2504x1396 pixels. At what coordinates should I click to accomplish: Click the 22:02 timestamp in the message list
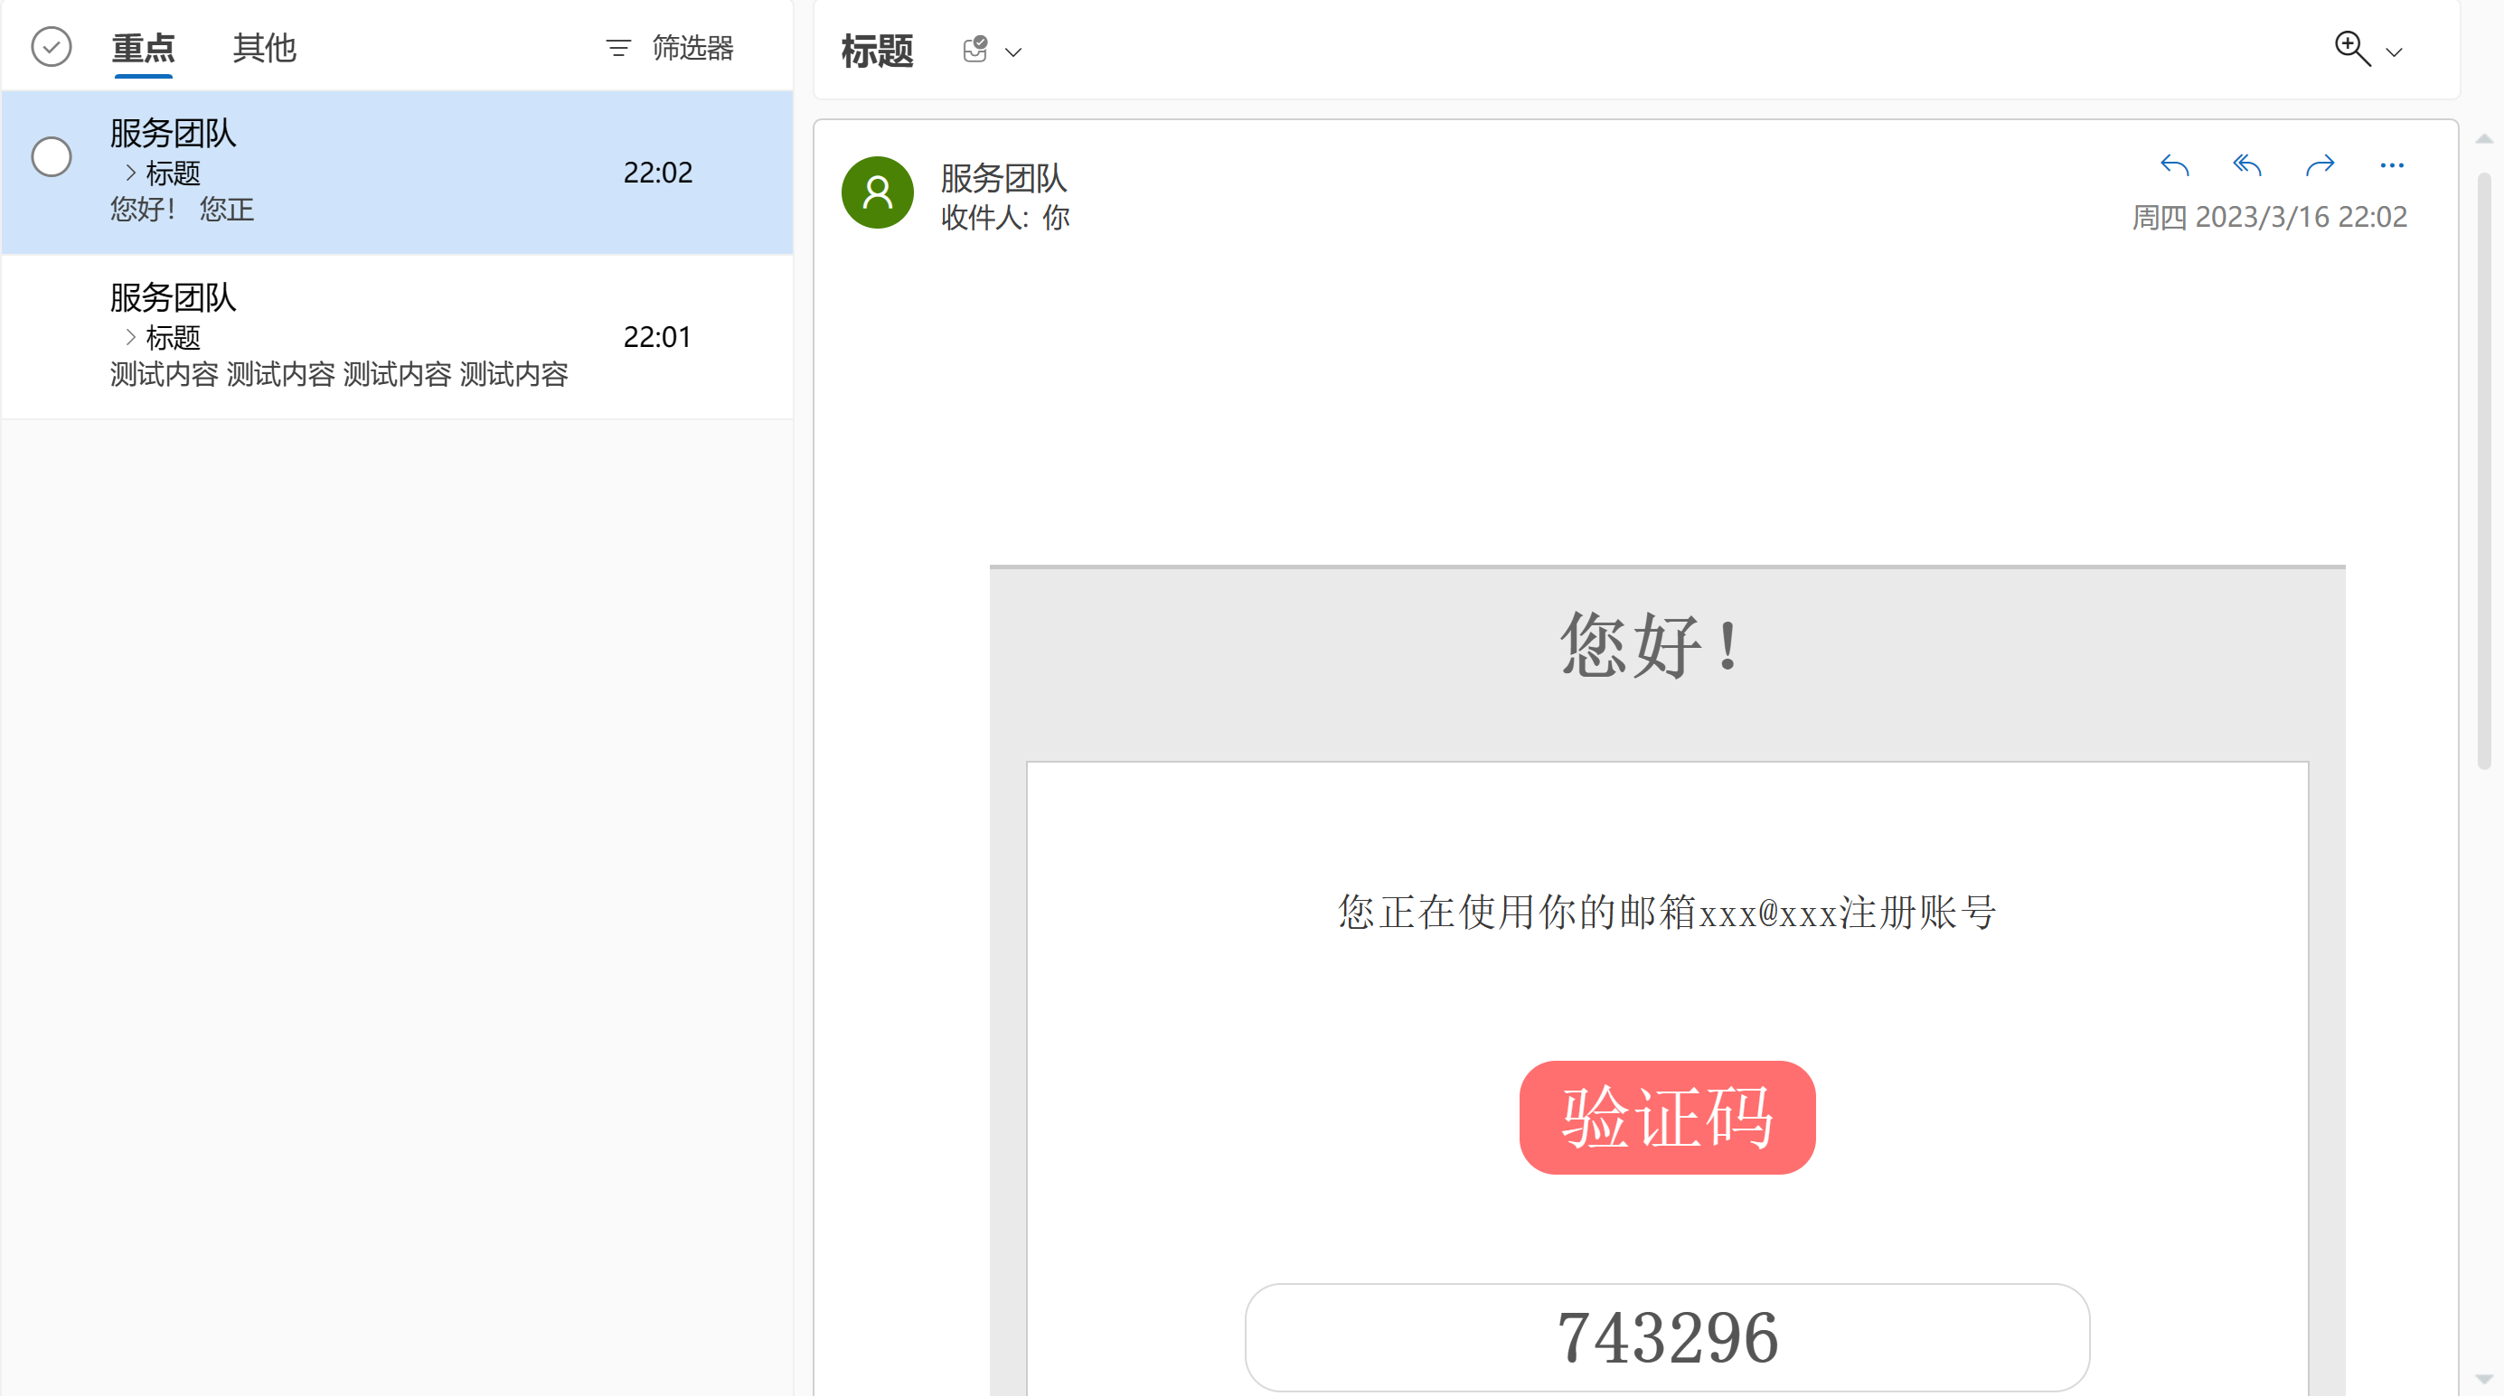658,173
